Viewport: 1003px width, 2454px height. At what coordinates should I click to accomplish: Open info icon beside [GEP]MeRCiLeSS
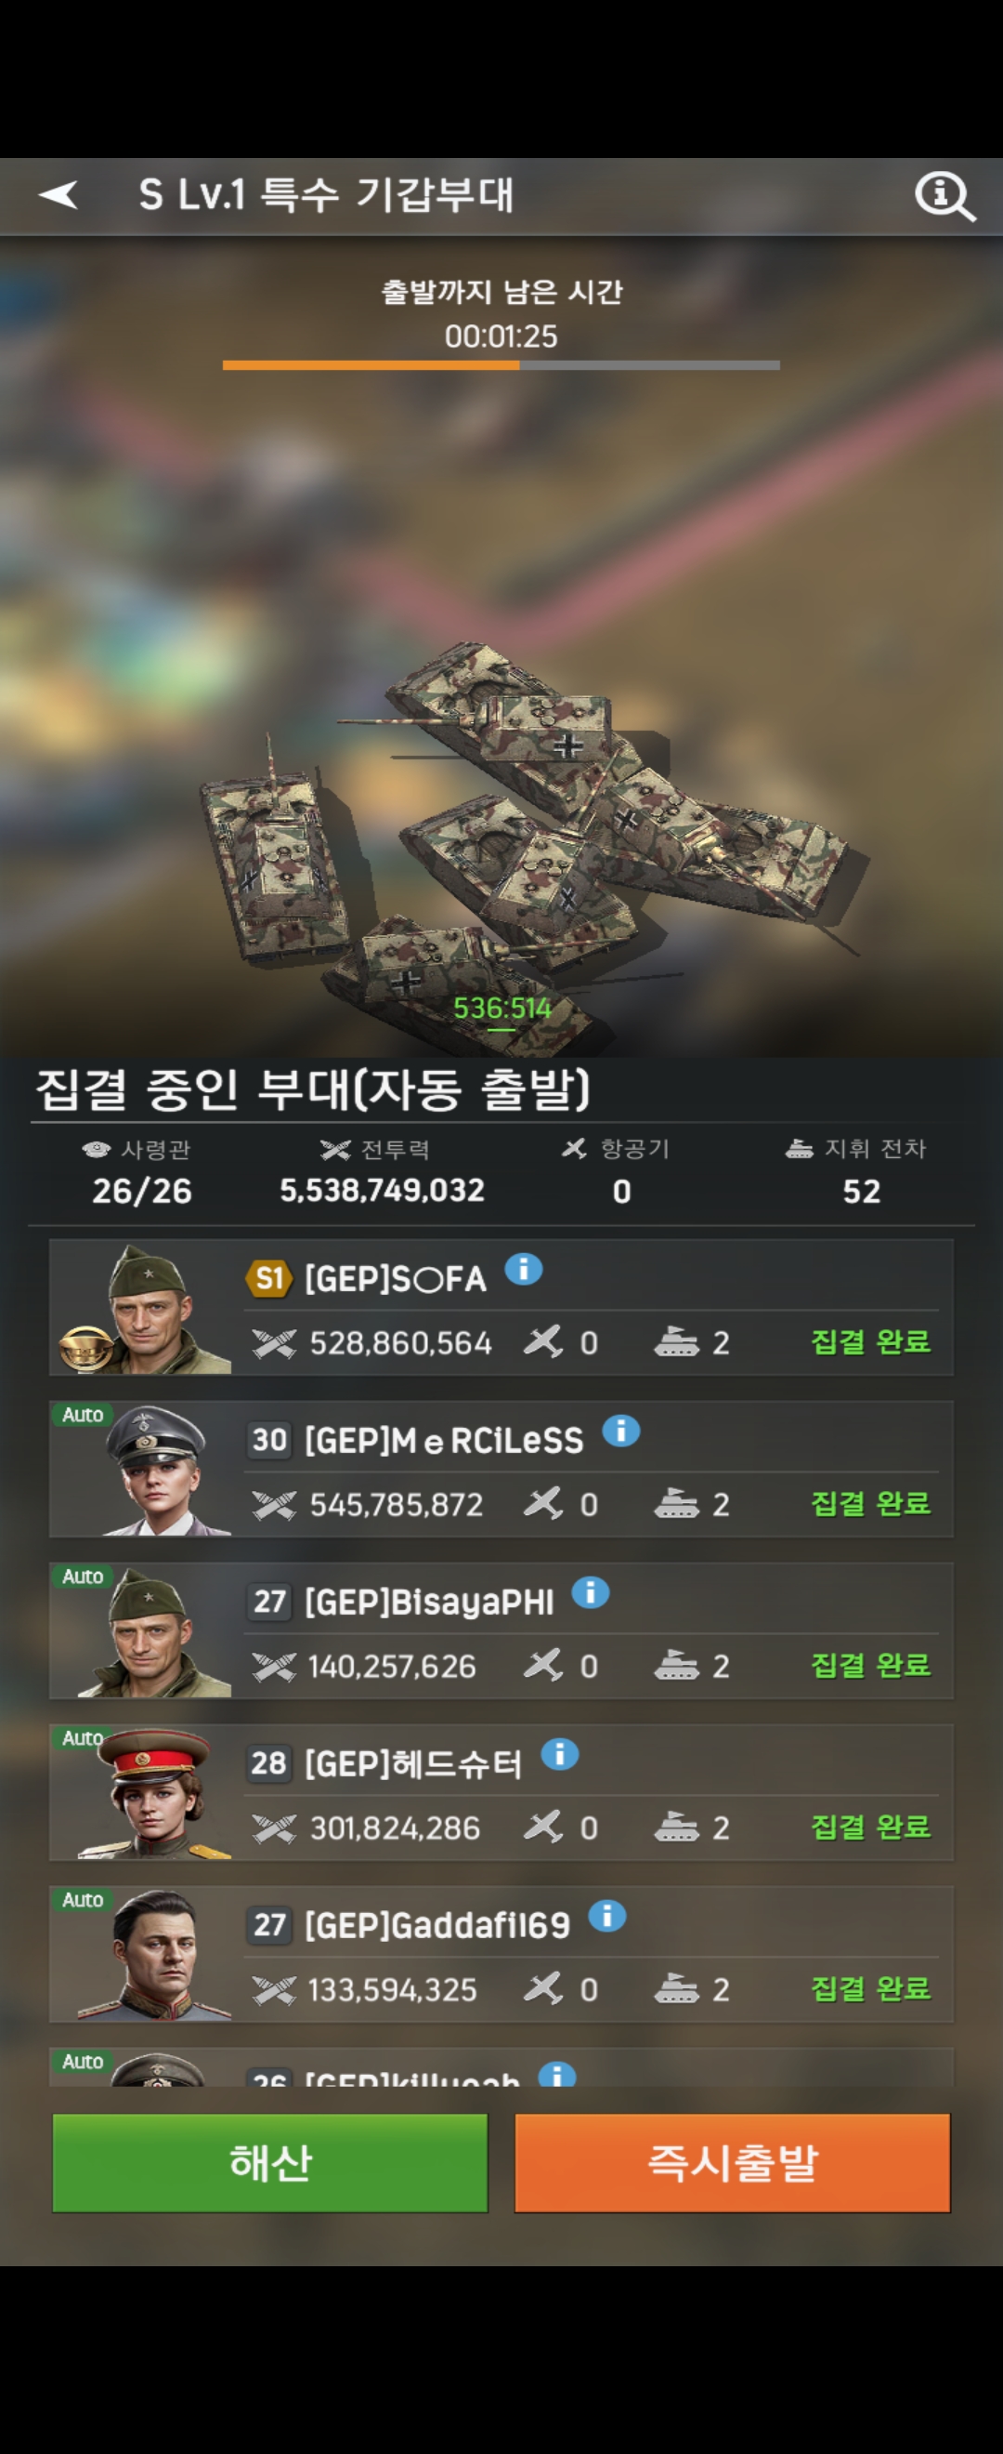(620, 1430)
